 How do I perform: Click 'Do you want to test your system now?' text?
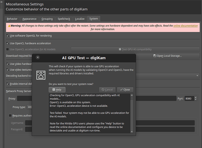(x=71, y=84)
